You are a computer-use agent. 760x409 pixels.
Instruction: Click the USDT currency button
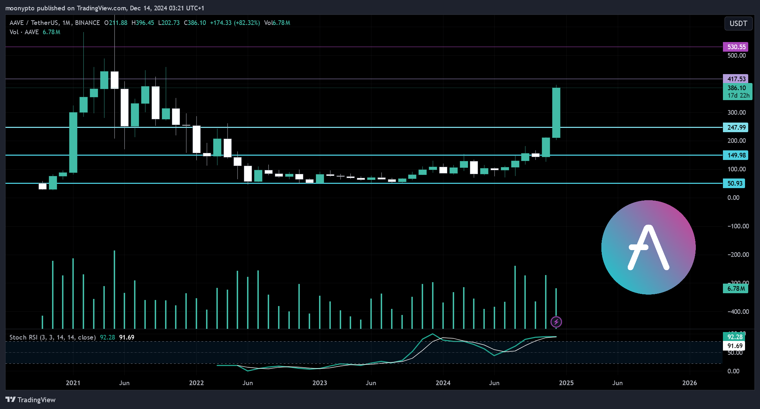pyautogui.click(x=738, y=24)
